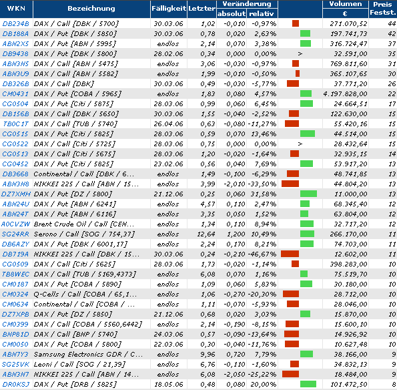Open WKN link ABN2X5
This screenshot has width=397, height=390.
click(15, 44)
